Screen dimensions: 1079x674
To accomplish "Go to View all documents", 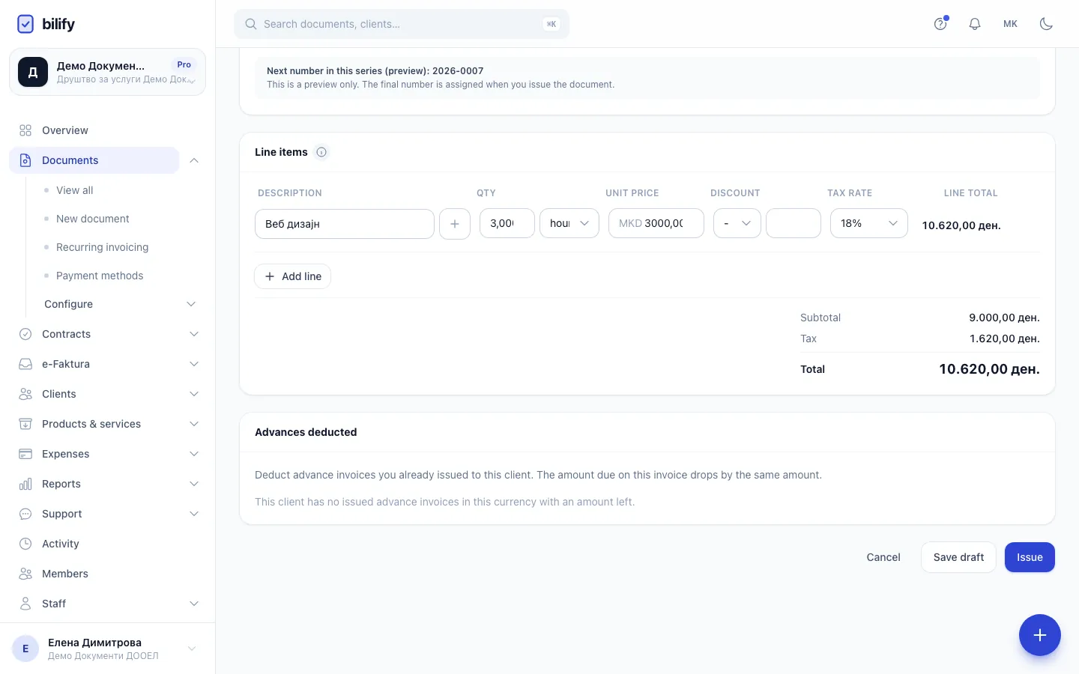I will tap(75, 190).
